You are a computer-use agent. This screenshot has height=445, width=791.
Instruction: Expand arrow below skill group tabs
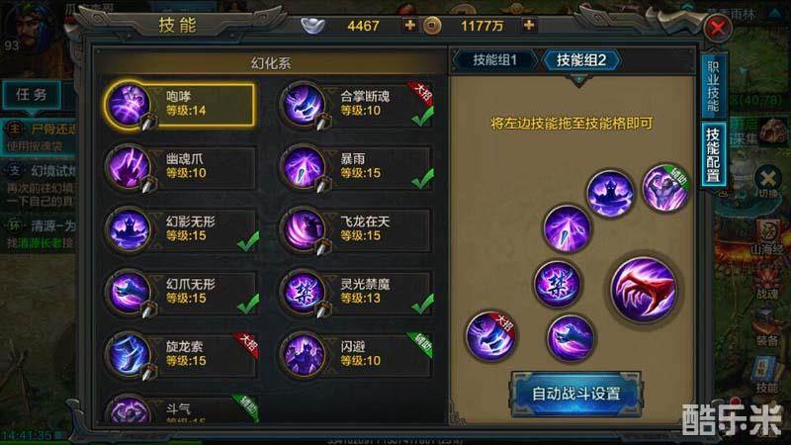(x=578, y=81)
